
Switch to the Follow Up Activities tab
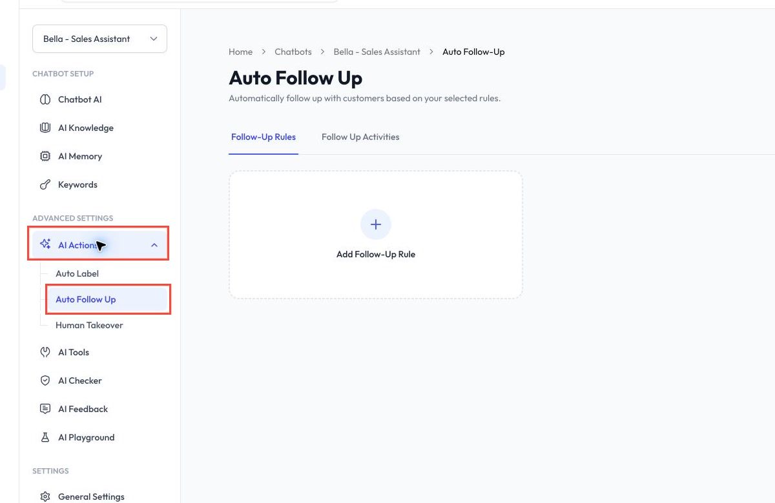pos(360,137)
